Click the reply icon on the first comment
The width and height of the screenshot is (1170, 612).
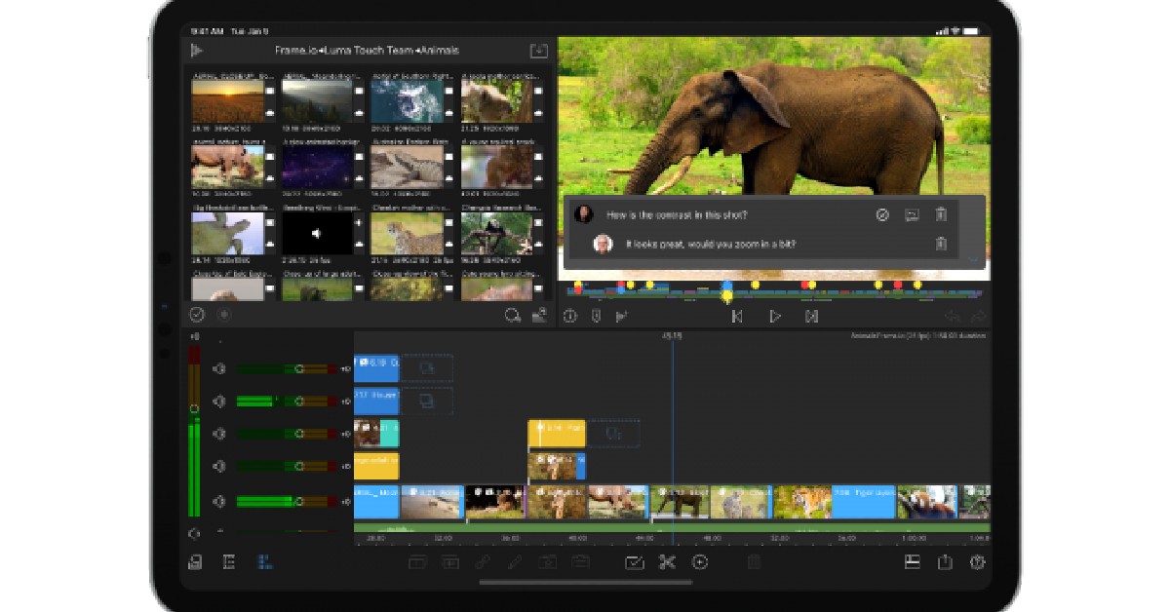click(x=912, y=215)
